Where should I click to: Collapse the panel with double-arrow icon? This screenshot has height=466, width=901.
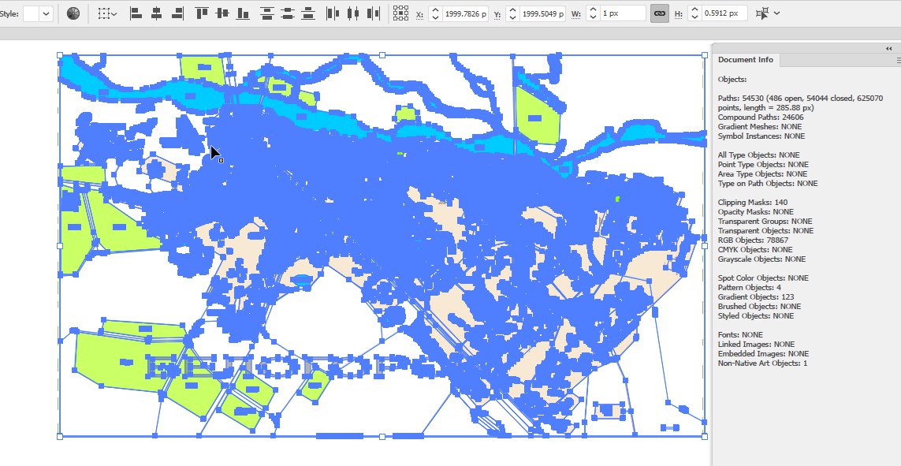tap(889, 48)
